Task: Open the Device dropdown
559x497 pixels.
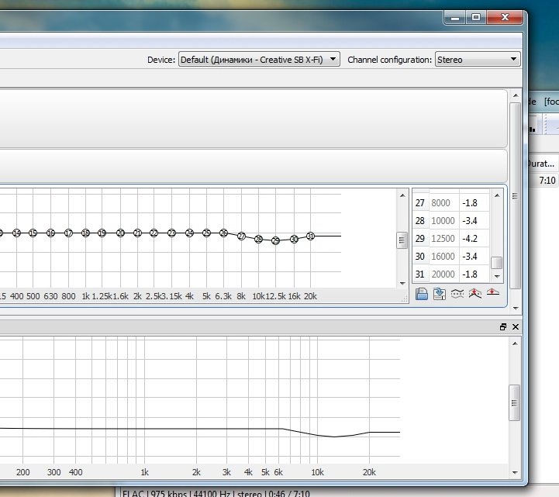Action: (259, 59)
